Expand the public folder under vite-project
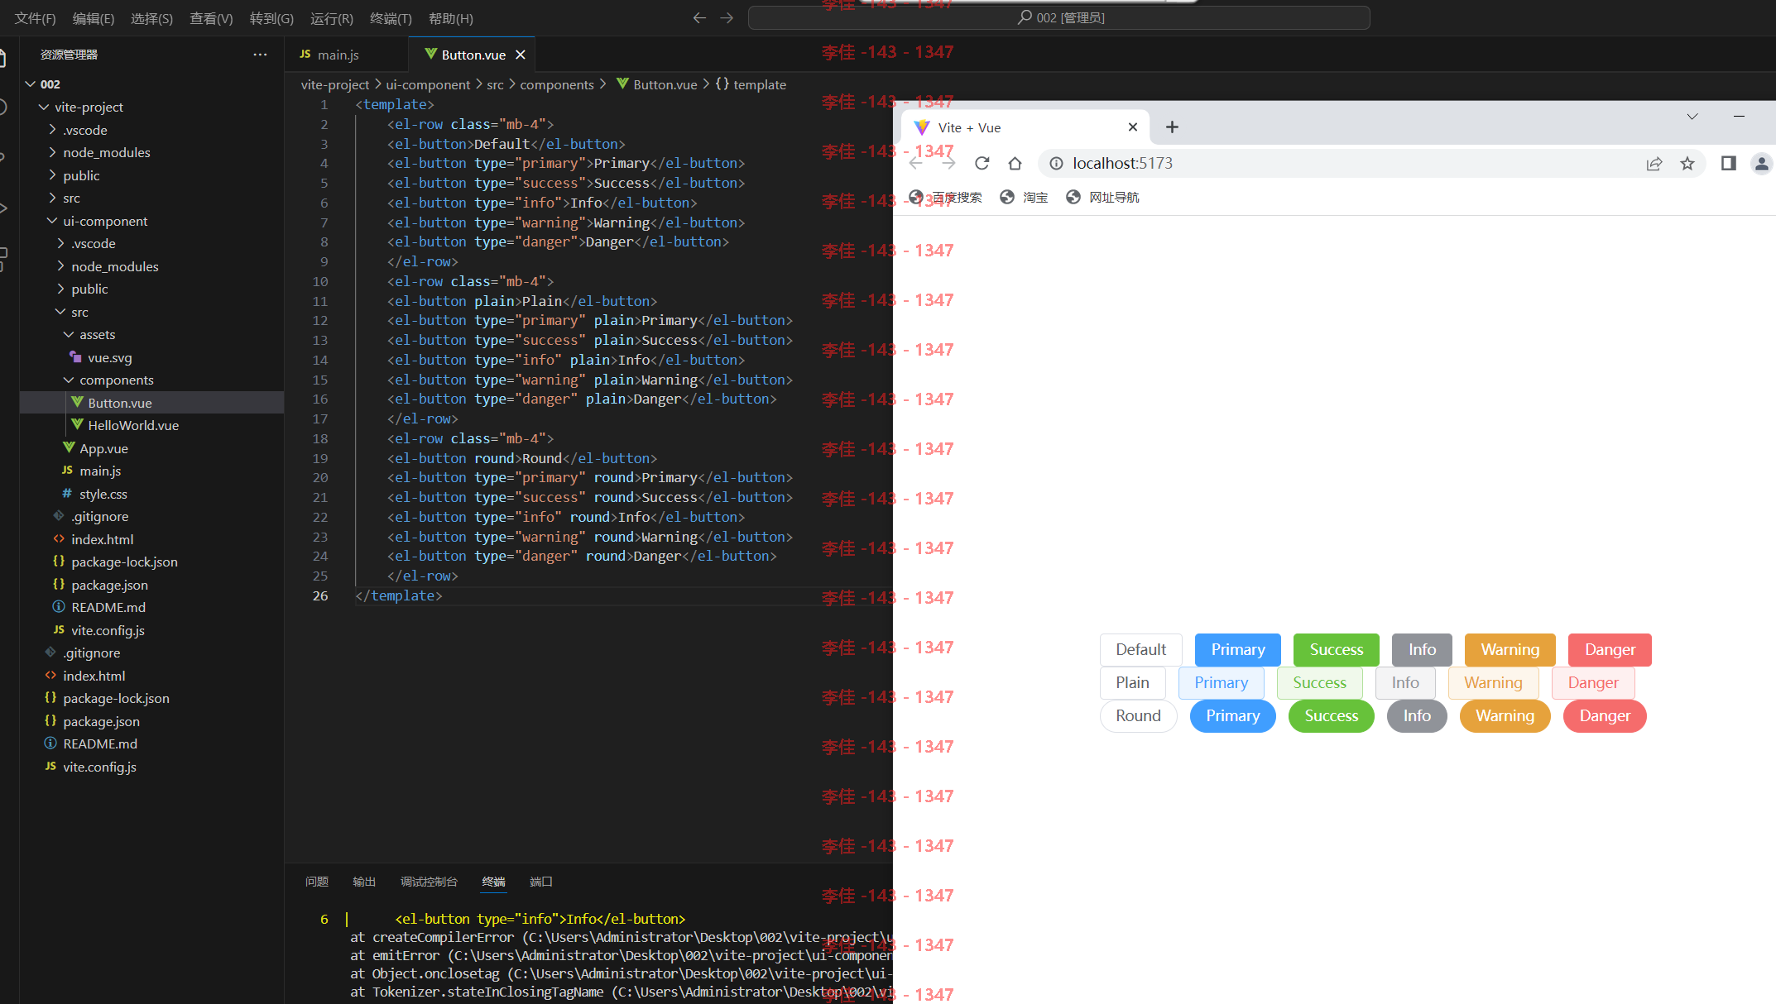Image resolution: width=1776 pixels, height=1004 pixels. [151, 175]
